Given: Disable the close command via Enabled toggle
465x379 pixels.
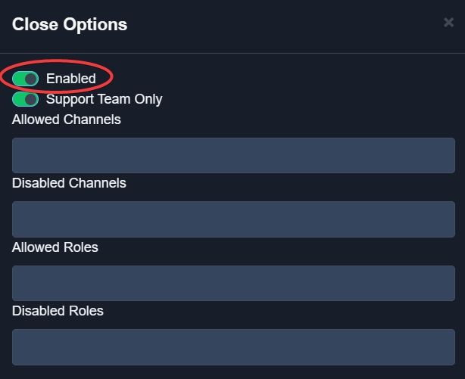Looking at the screenshot, I should [x=25, y=79].
